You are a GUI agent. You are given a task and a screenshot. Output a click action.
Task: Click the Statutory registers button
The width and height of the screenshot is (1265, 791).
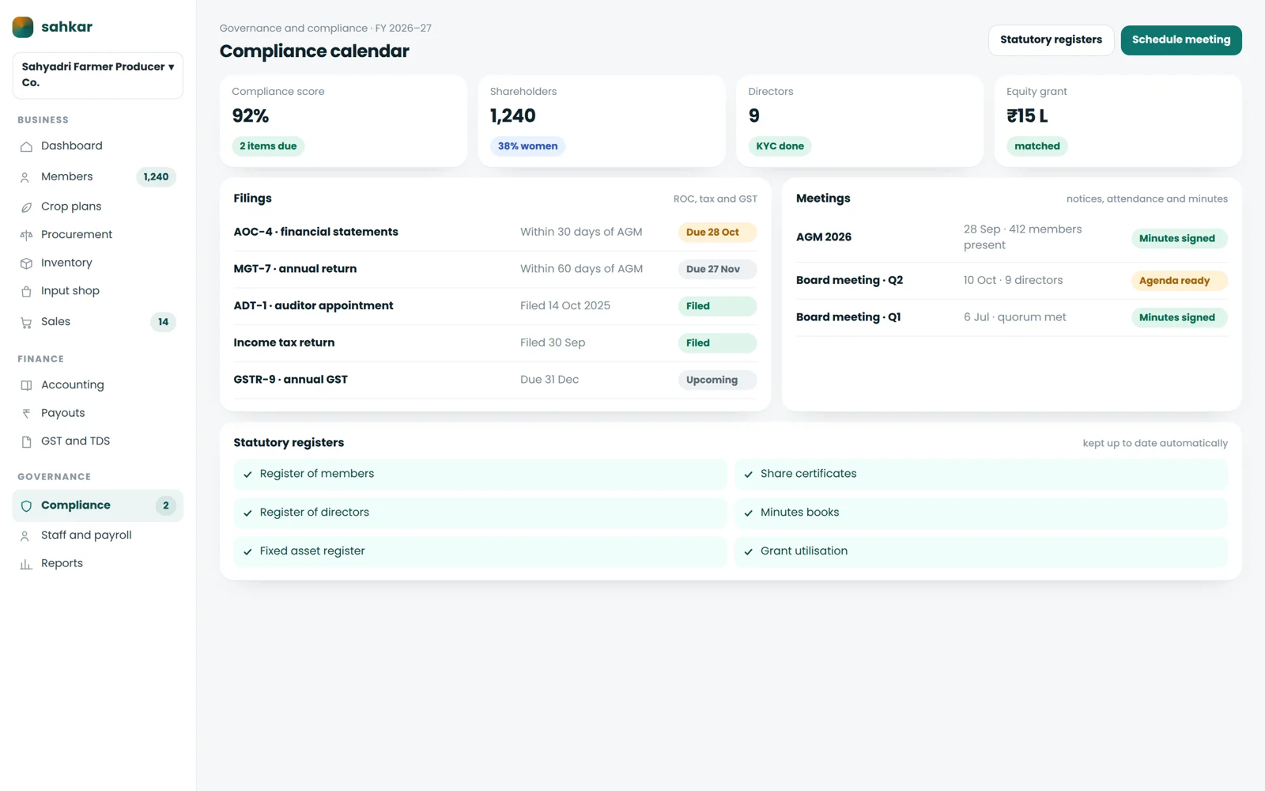[1051, 40]
